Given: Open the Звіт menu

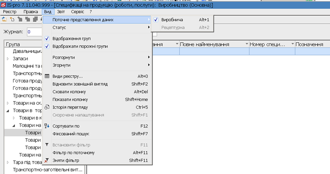Looking at the screenshot, I should 61,12.
